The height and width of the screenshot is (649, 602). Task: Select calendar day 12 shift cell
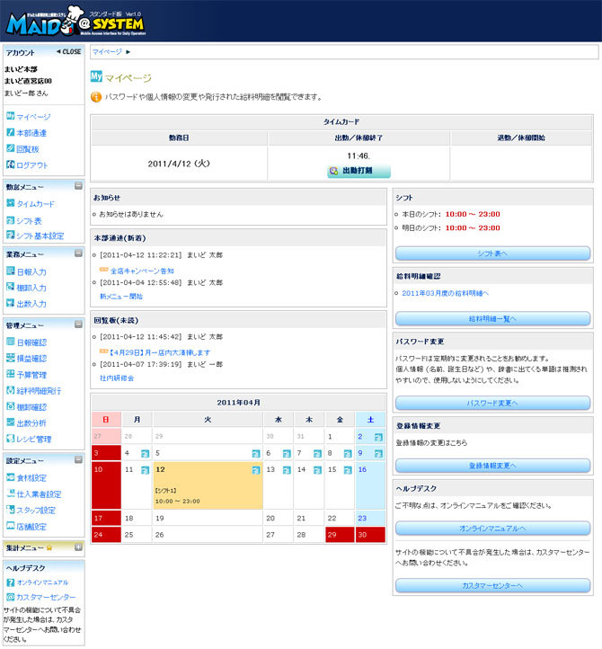(x=208, y=485)
